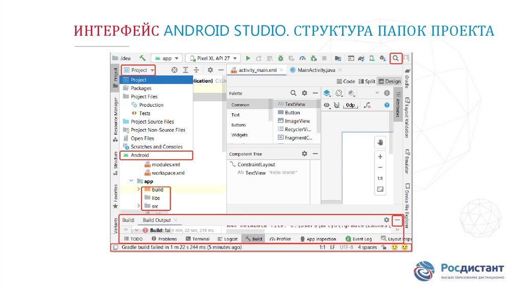Switch to Split view mode
The height and width of the screenshot is (293, 523).
(367, 81)
